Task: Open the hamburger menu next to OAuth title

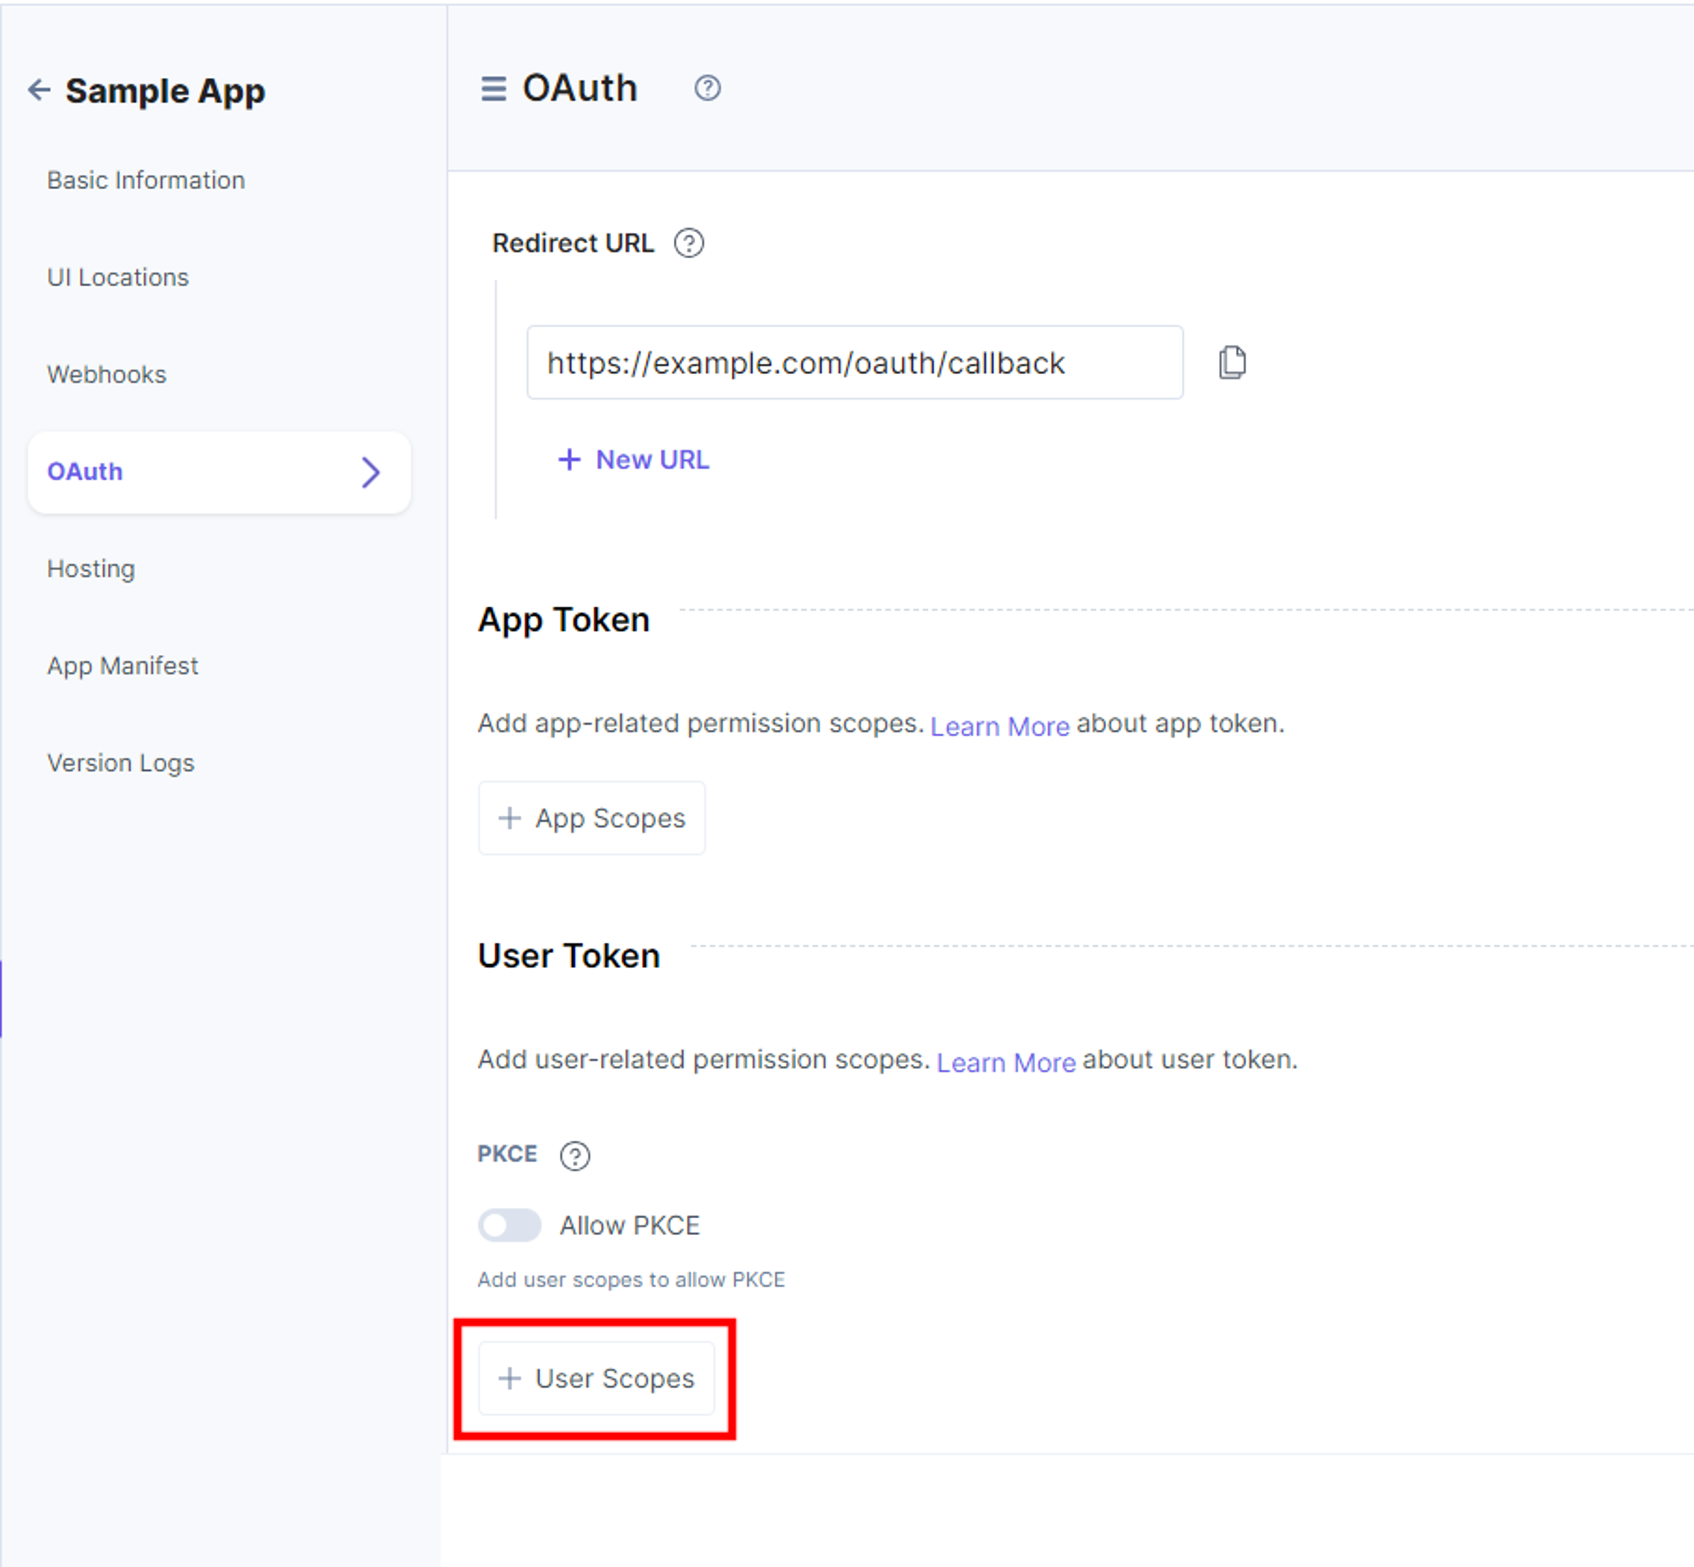Action: [x=494, y=88]
